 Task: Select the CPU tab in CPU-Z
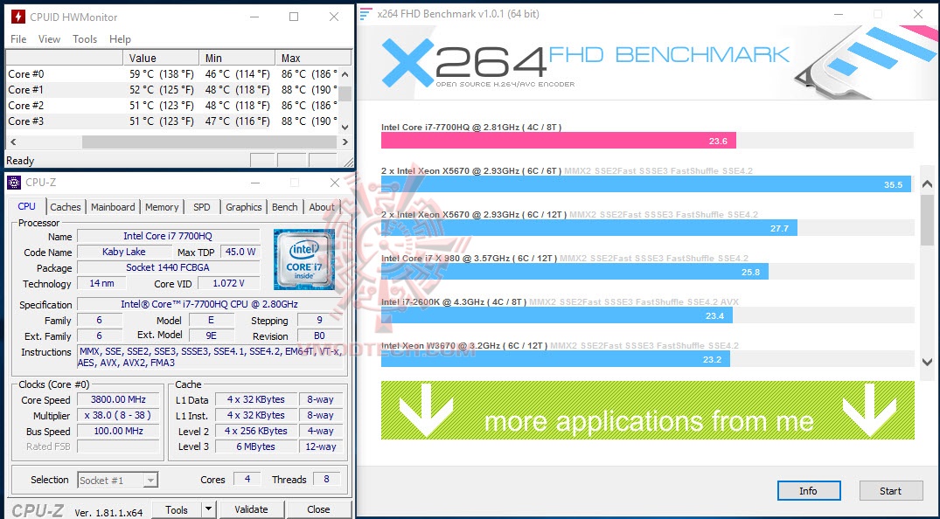(27, 205)
